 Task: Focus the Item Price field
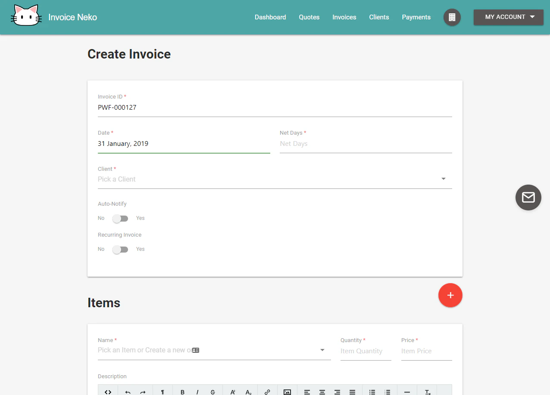427,351
